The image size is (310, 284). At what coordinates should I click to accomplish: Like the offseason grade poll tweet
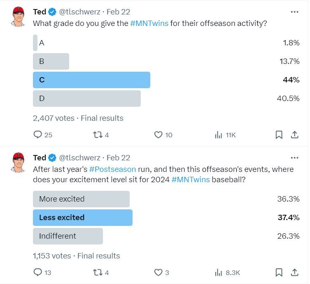point(158,135)
